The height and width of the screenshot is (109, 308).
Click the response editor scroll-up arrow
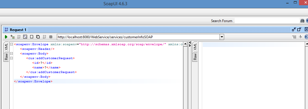pos(307,44)
